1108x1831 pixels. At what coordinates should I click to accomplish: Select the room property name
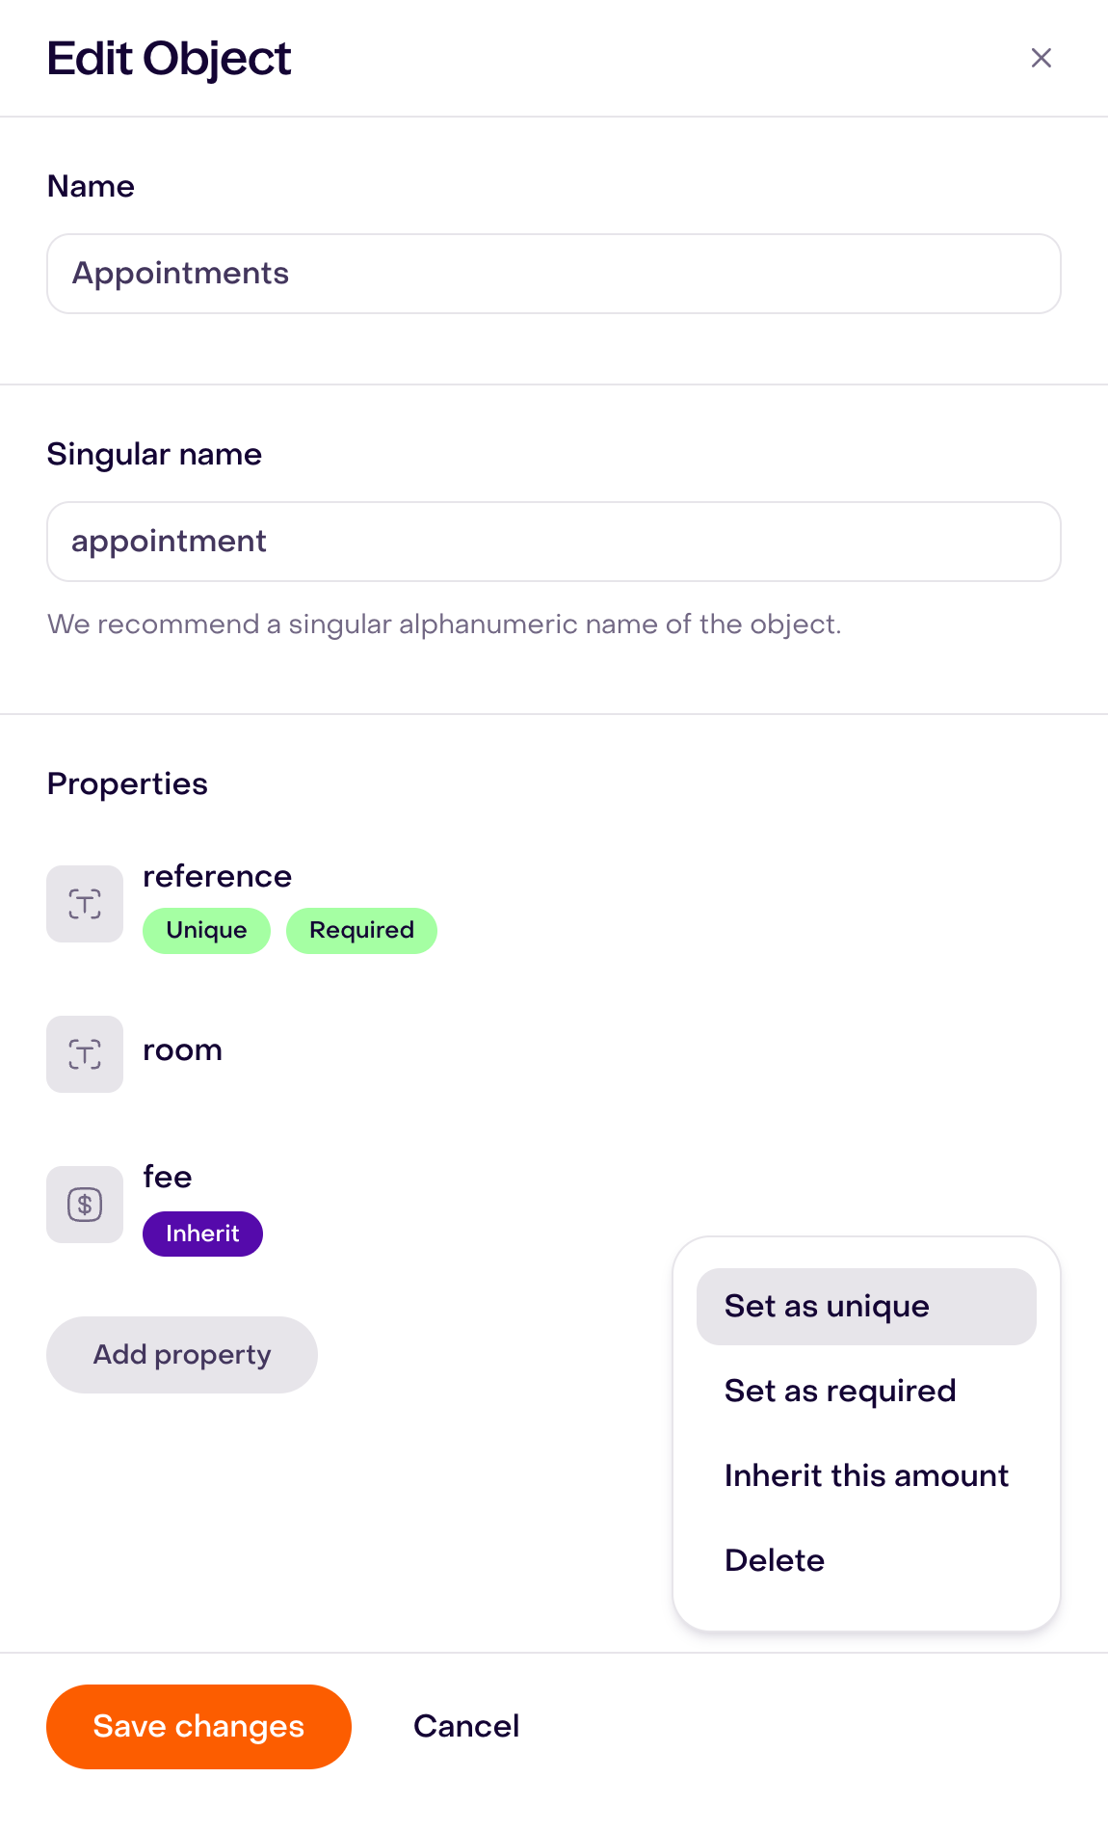point(182,1050)
